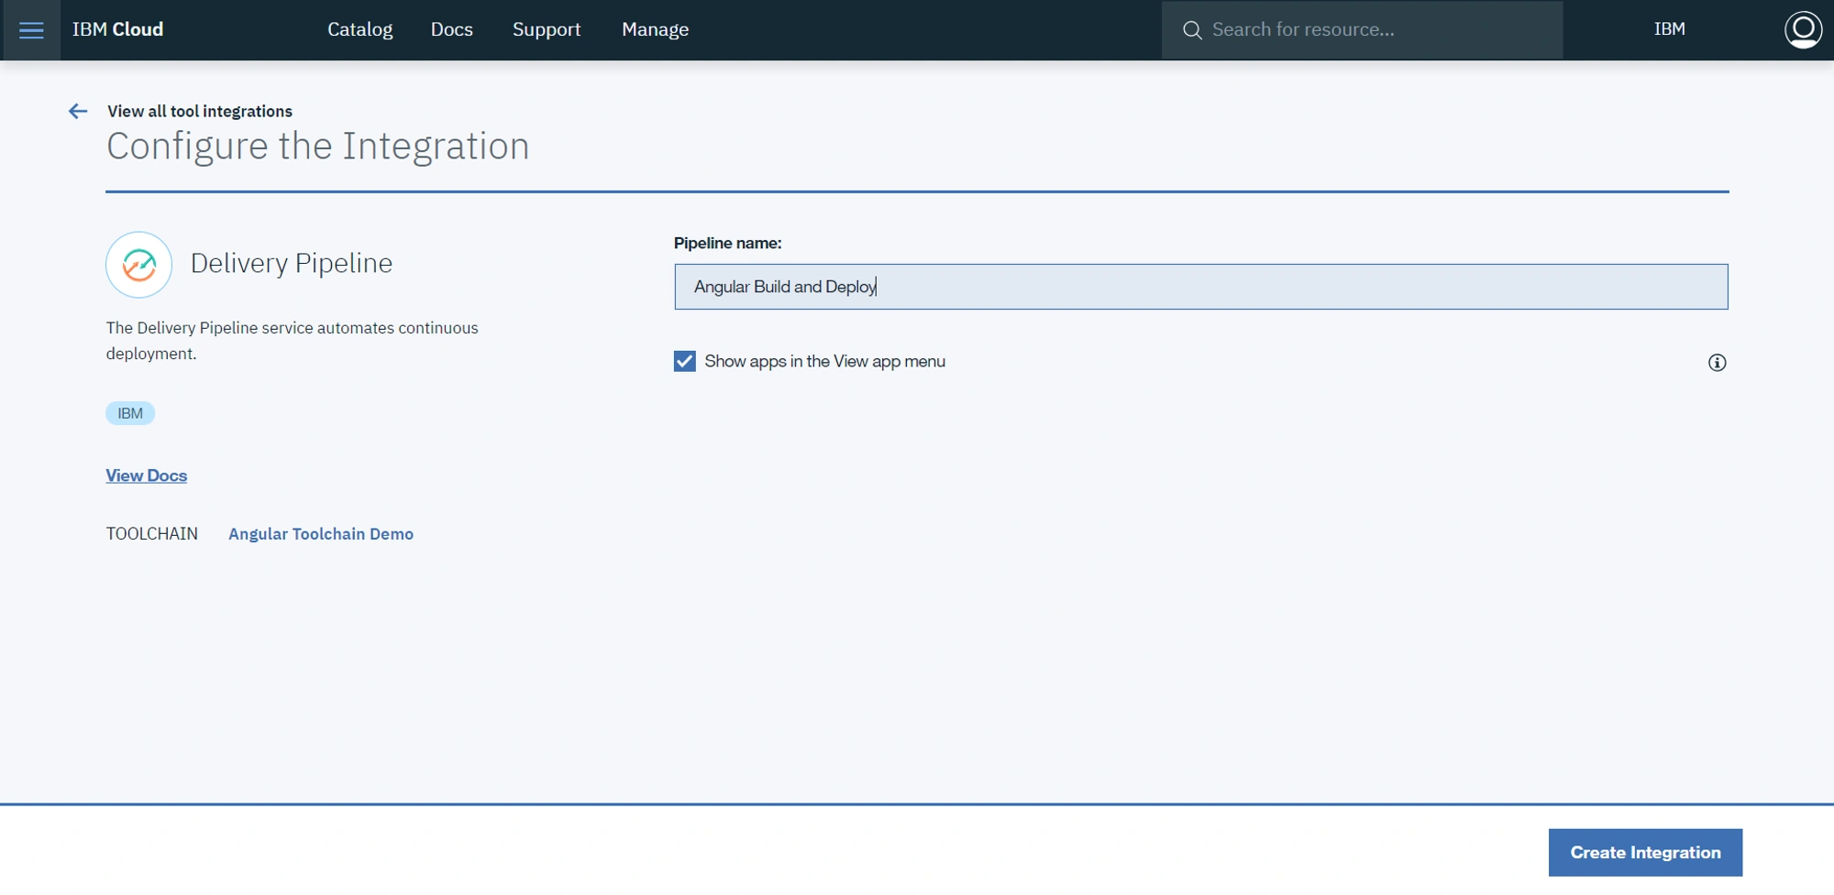Click the Pipeline name input field
Screen dimensions: 1834x895
1201,287
